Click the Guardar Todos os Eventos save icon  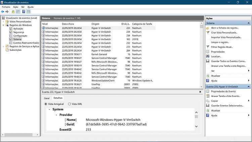[208, 61]
